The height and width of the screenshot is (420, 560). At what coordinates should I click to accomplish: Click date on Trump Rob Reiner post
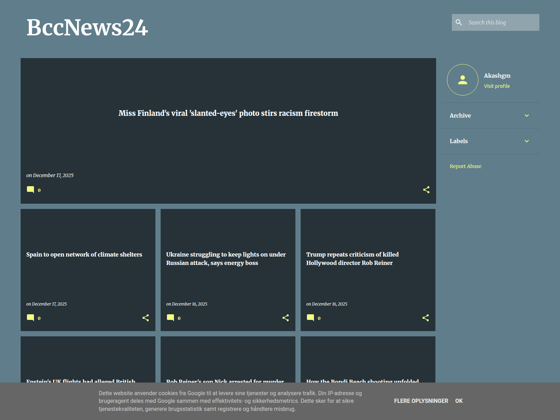[330, 304]
